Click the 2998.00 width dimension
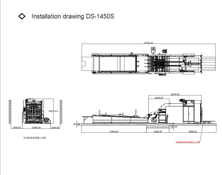Screen dimensions: 222x175 tap(36, 127)
